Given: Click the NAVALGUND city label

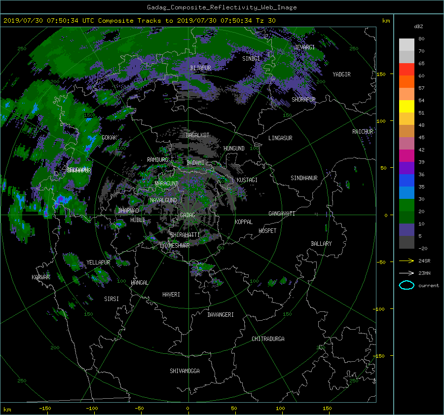Looking at the screenshot, I should click(x=163, y=200).
